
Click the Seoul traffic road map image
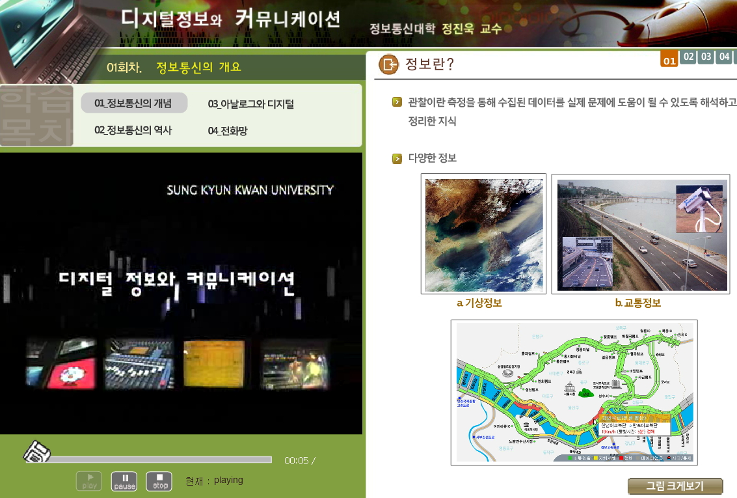pos(574,392)
